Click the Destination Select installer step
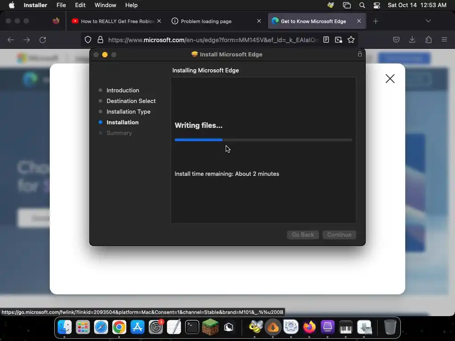This screenshot has height=341, width=455. click(131, 101)
